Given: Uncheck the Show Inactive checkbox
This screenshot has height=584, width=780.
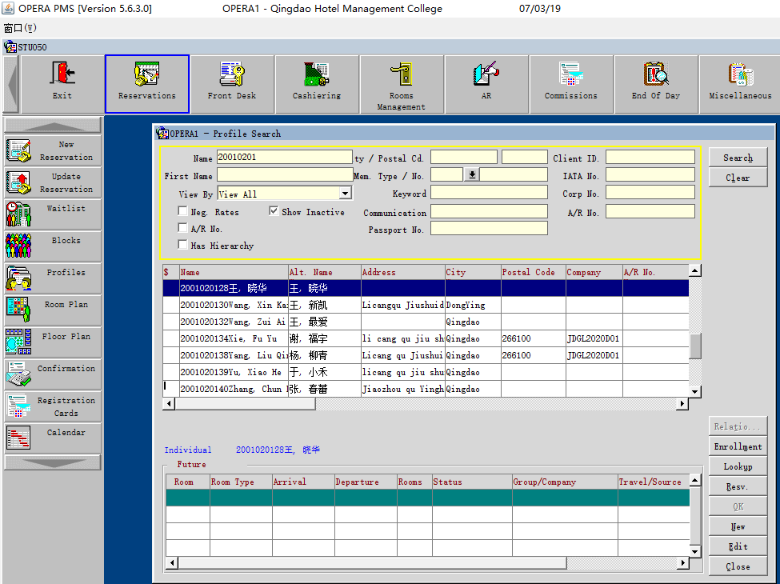Looking at the screenshot, I should (x=274, y=212).
